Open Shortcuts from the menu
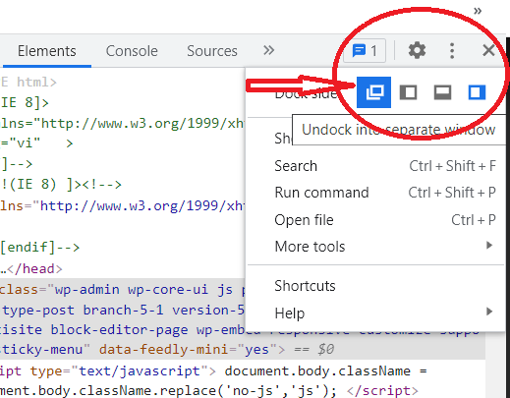510x398 pixels. point(375,286)
